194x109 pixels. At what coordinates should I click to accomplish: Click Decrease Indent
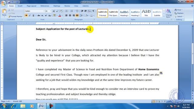82,11
